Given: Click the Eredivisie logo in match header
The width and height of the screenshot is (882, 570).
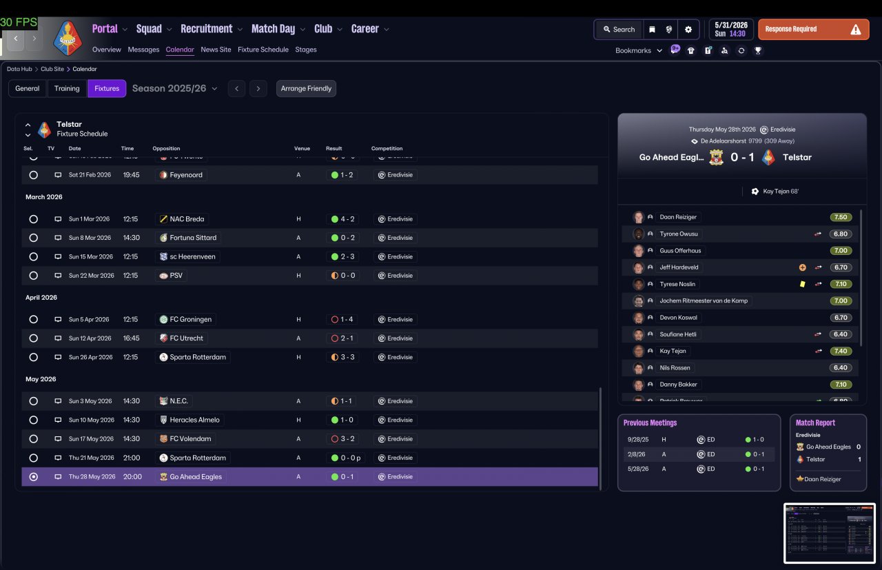Looking at the screenshot, I should [763, 130].
